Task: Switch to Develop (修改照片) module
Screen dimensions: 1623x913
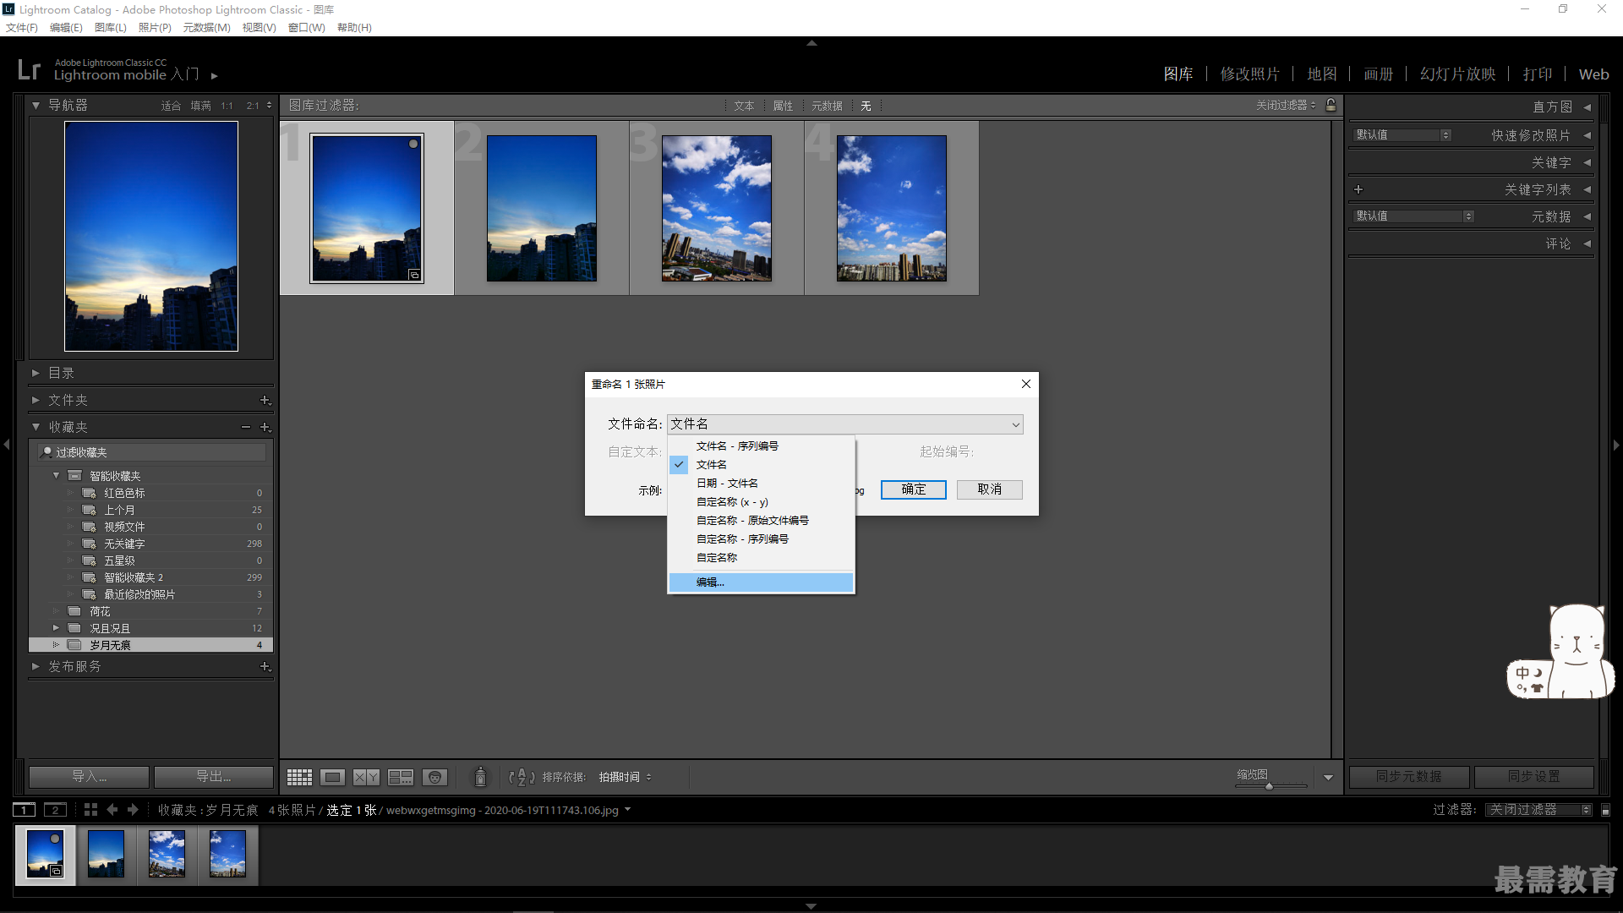Action: [x=1249, y=74]
